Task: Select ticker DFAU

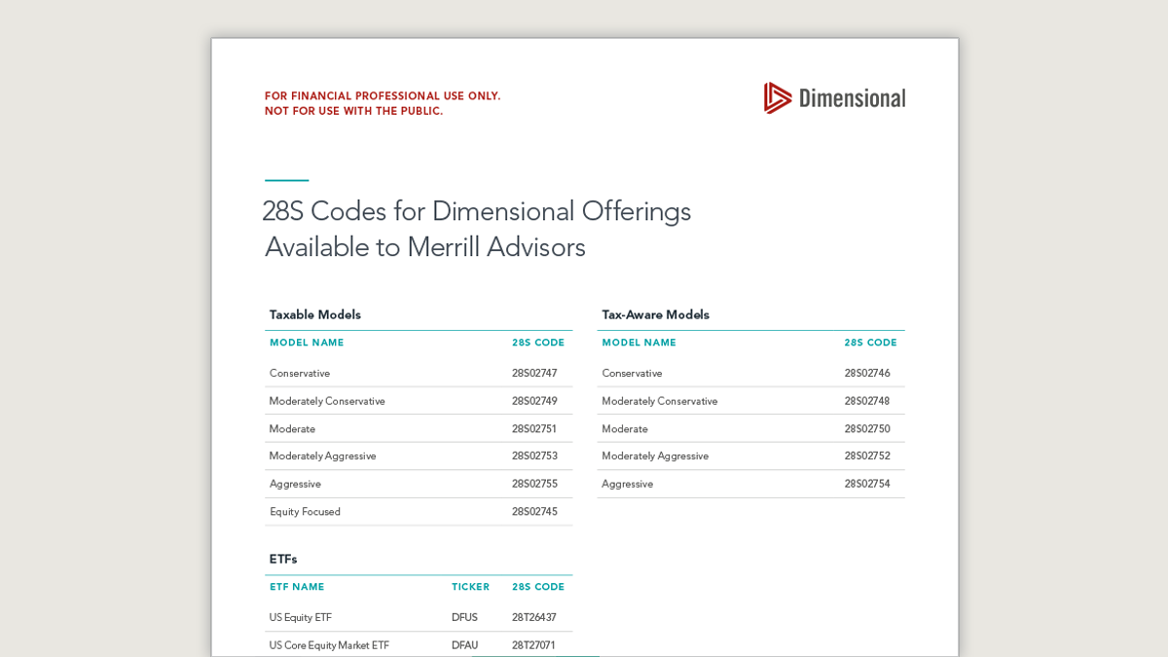Action: pos(464,645)
